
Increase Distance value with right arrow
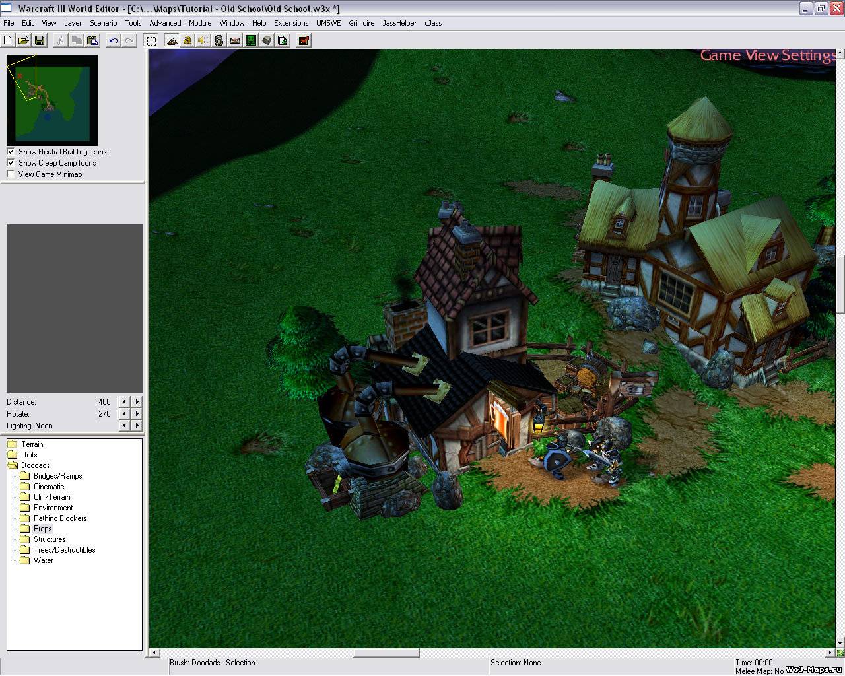[x=137, y=402]
